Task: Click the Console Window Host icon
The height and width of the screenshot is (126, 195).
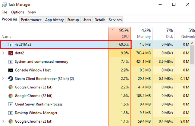Action: point(10,70)
